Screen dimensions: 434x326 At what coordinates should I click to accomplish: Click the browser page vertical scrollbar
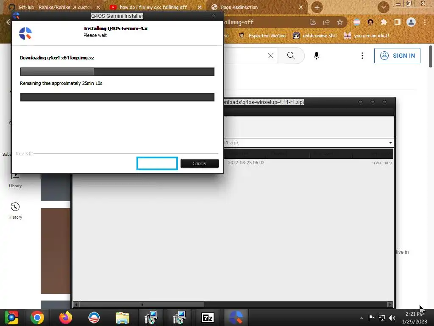[x=431, y=56]
